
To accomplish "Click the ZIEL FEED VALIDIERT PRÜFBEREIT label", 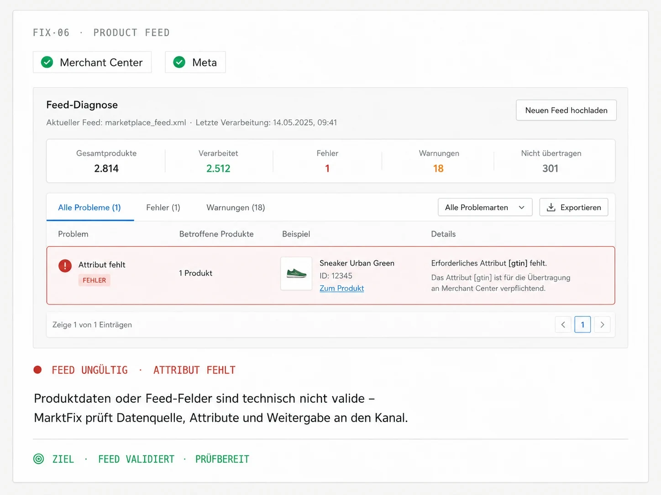I will click(151, 459).
